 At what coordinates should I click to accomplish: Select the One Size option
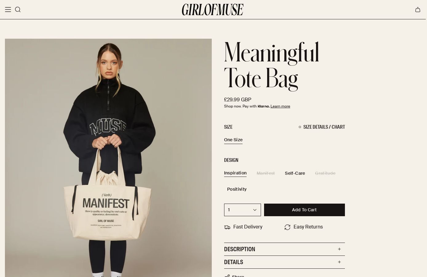tap(233, 140)
